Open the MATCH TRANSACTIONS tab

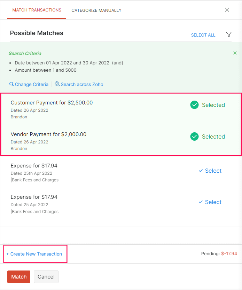(37, 10)
